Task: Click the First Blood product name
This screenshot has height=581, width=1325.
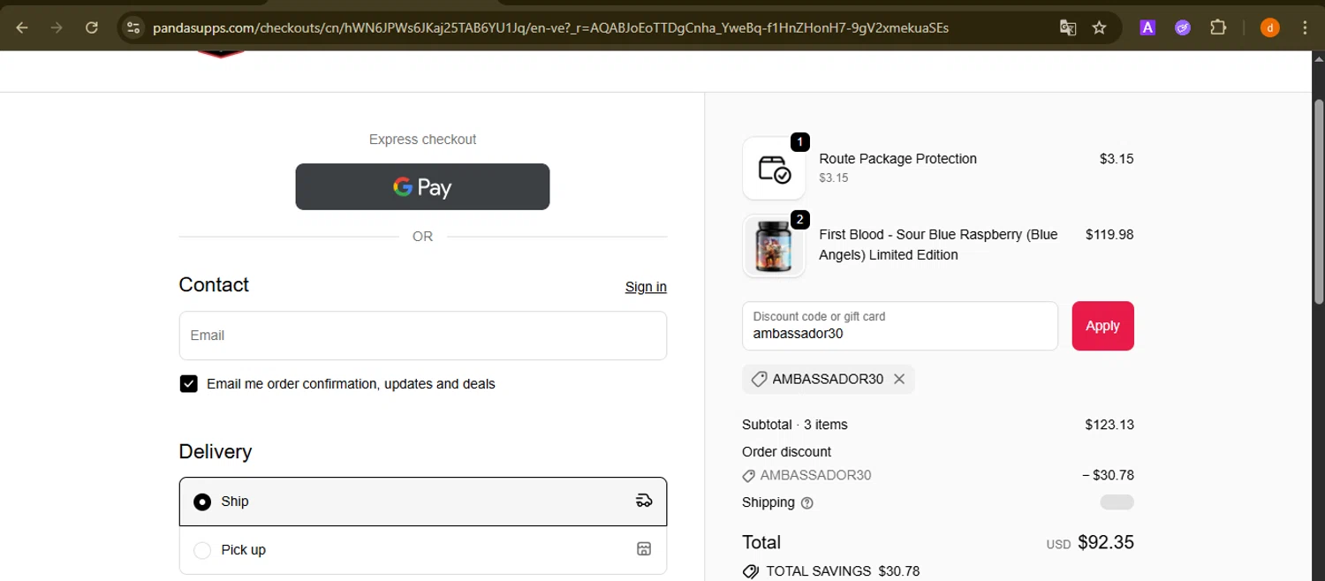Action: coord(938,245)
